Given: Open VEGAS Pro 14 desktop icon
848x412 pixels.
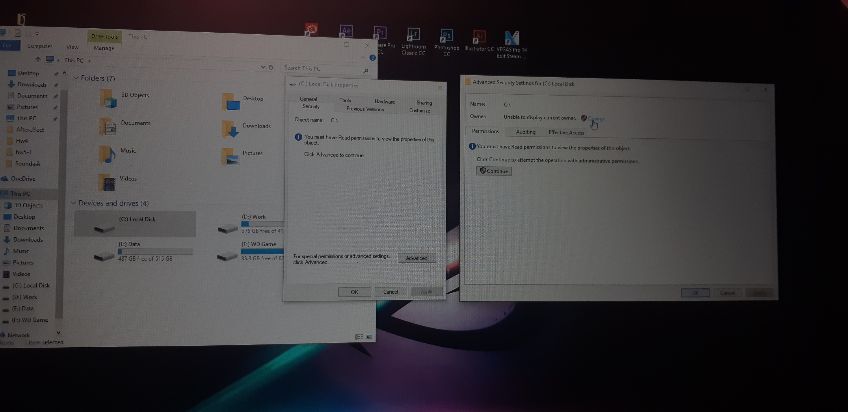Looking at the screenshot, I should (x=512, y=39).
